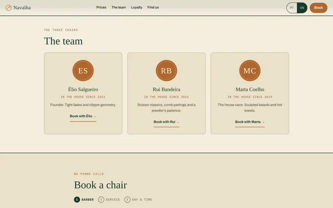Viewport: 333px width, 208px height.
Task: Click 'In the house since 2015' text
Action: click(x=166, y=97)
